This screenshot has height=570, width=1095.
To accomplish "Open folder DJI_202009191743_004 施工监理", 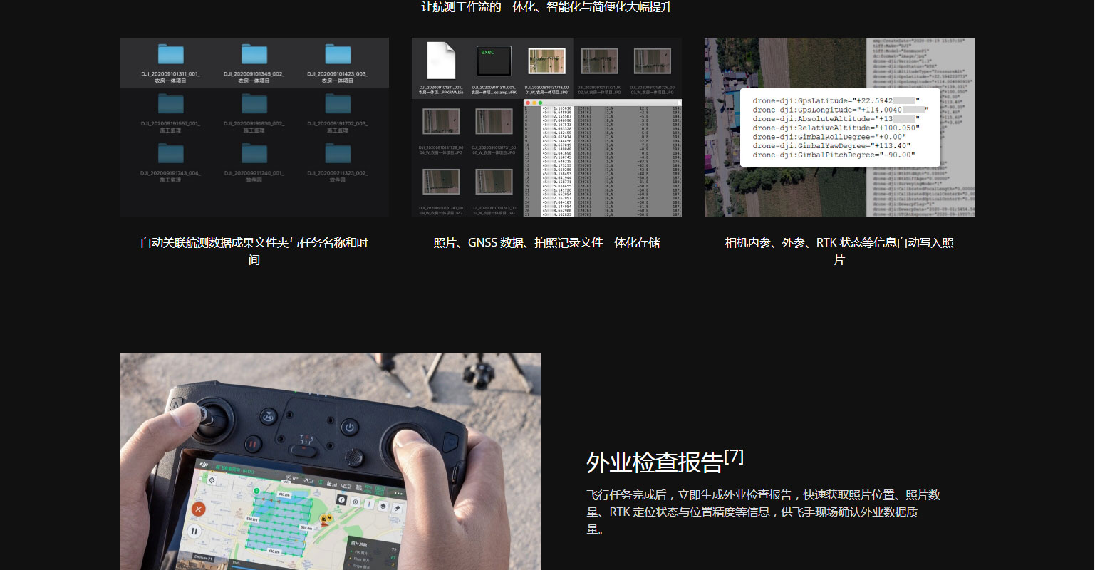I will [171, 163].
